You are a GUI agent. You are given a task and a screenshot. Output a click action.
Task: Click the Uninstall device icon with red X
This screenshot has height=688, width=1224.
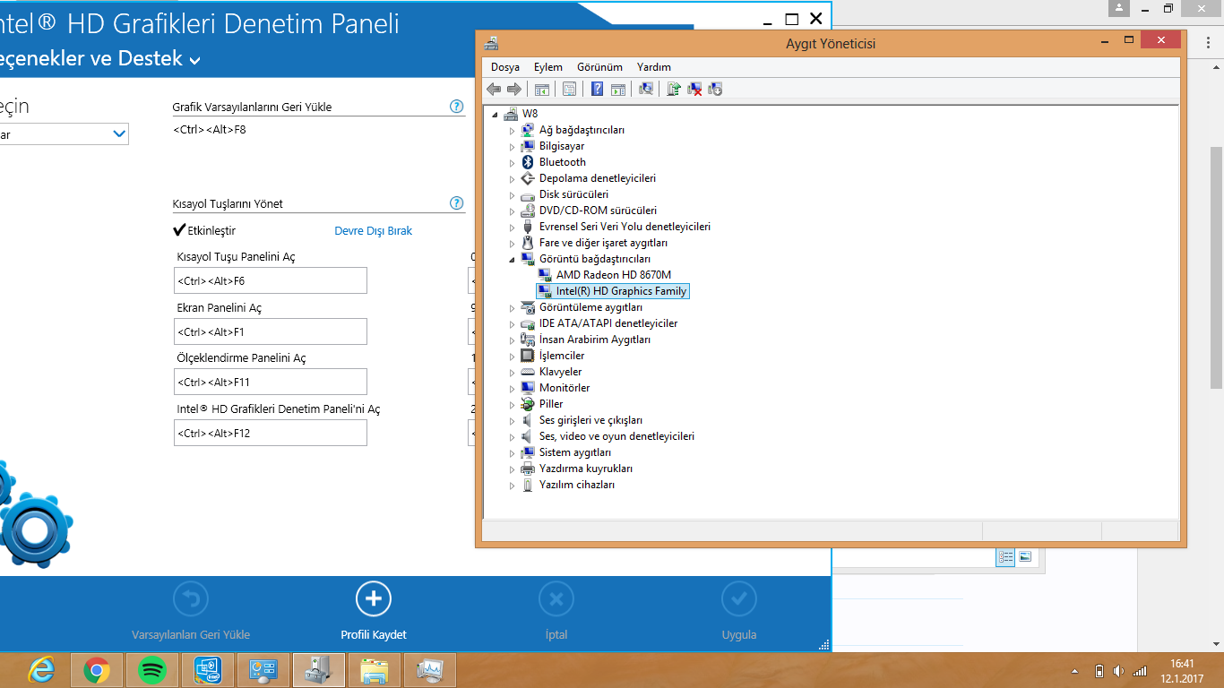click(694, 89)
